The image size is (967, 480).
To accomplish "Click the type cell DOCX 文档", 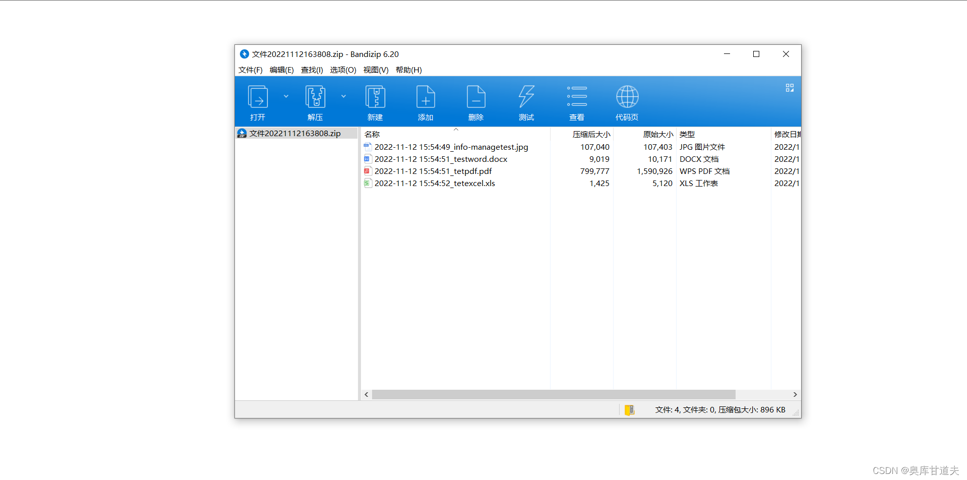I will [699, 159].
